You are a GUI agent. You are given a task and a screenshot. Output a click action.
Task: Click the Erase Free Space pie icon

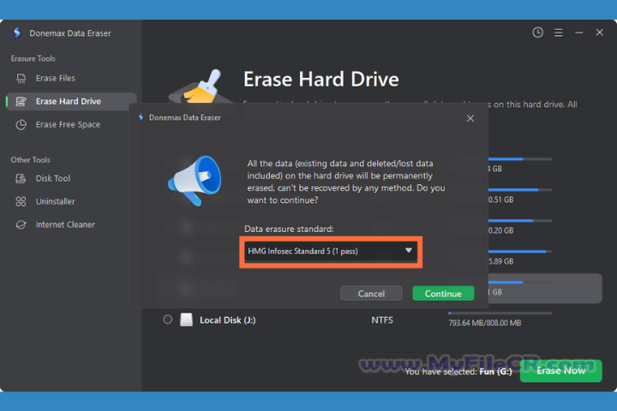pos(21,125)
